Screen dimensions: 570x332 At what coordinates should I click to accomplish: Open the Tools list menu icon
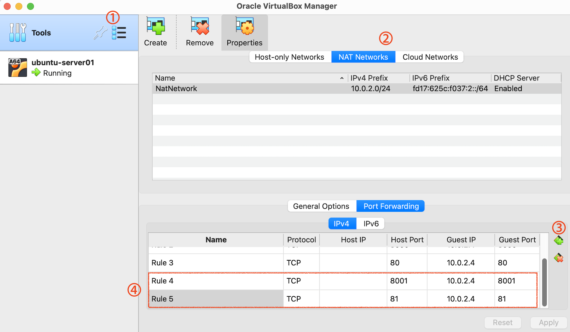coord(119,33)
